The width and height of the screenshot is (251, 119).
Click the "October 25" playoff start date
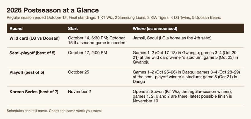tap(78, 72)
